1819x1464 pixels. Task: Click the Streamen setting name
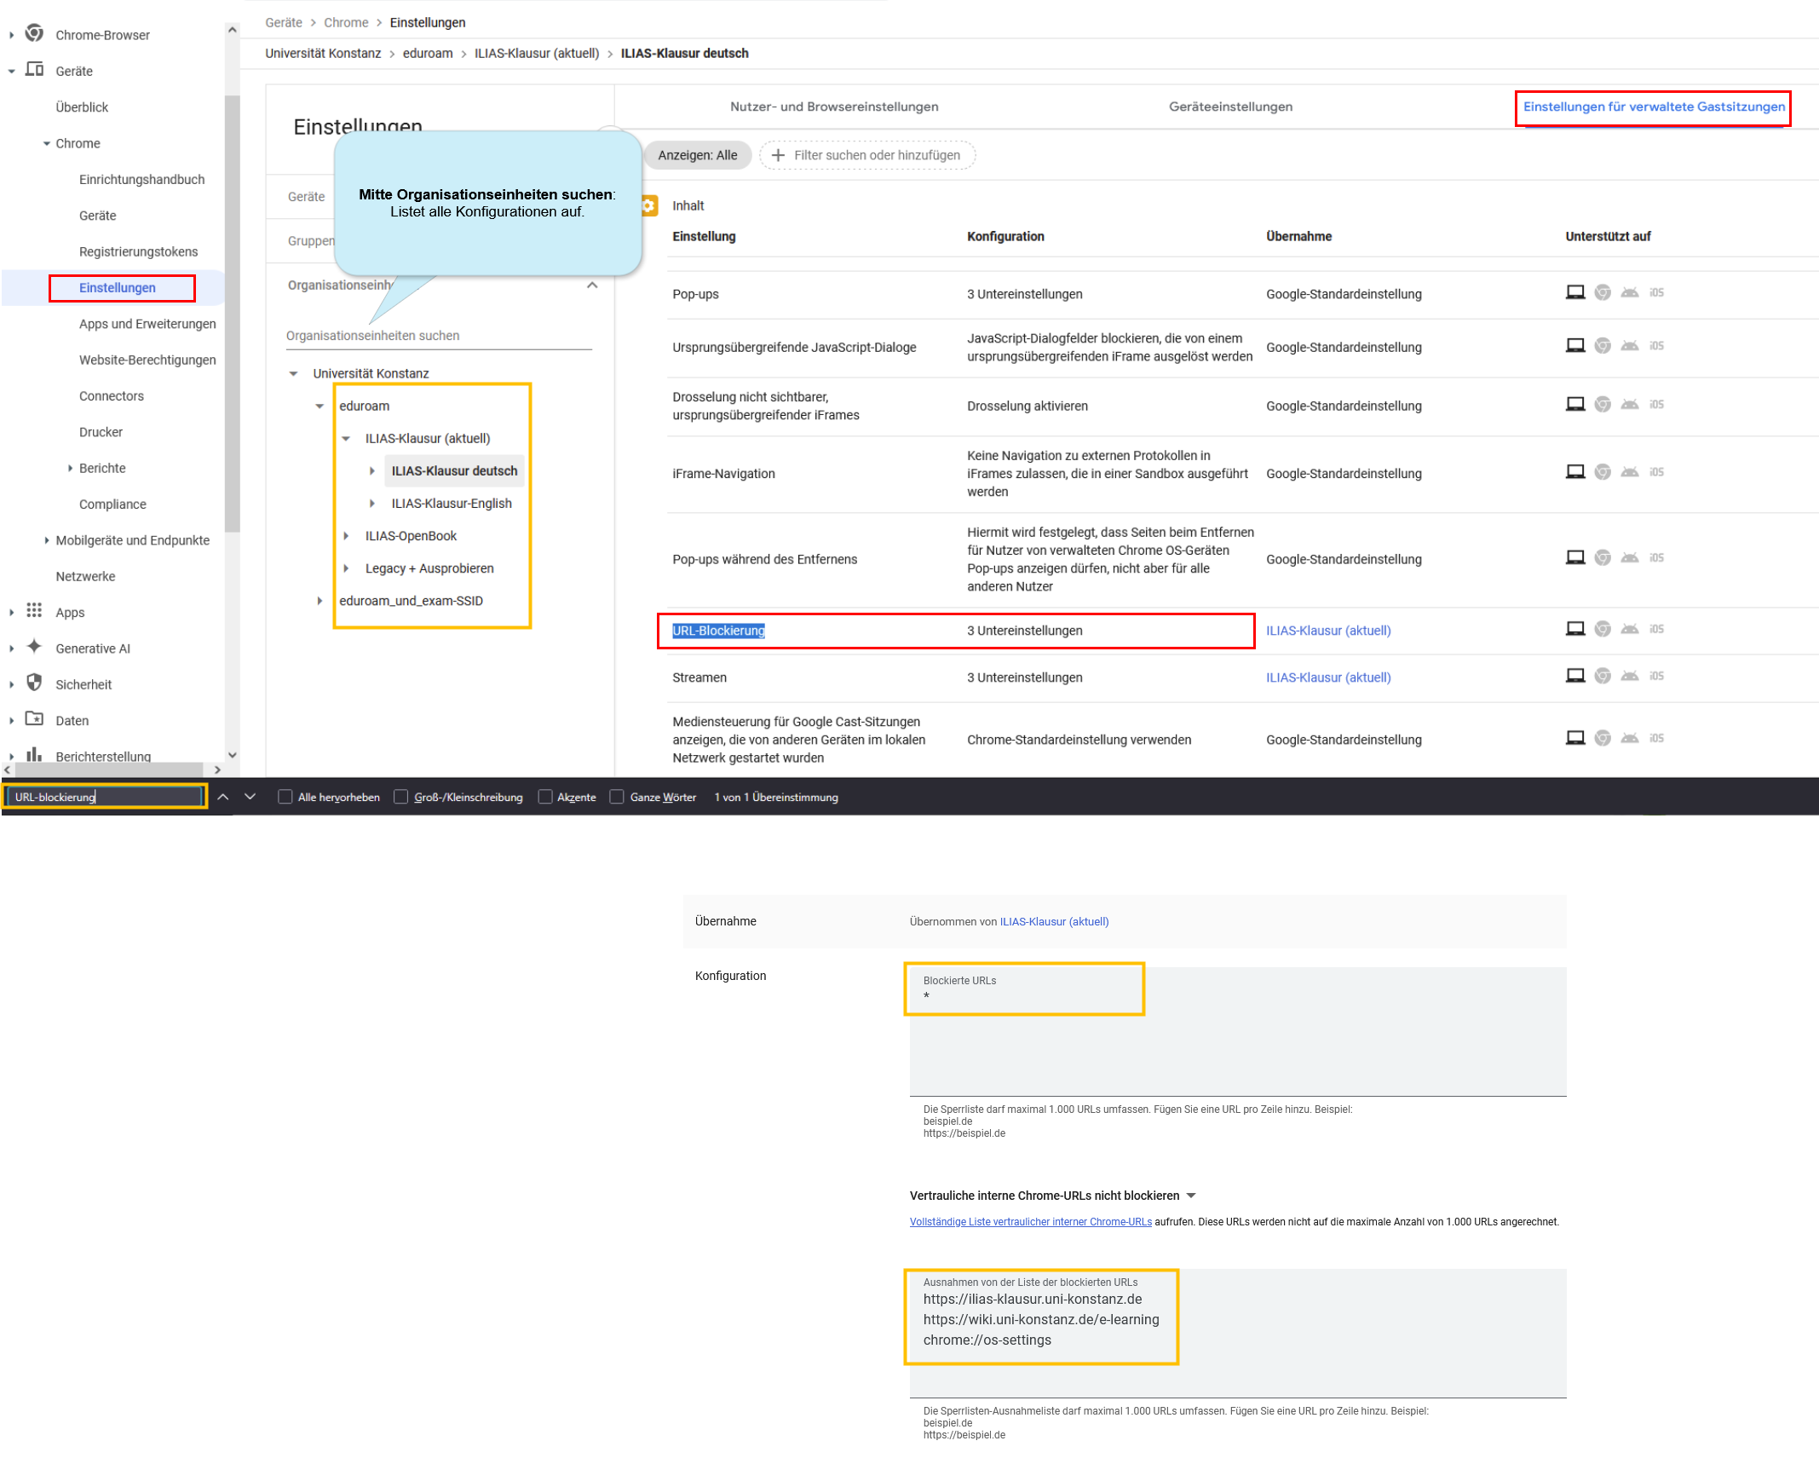point(699,677)
